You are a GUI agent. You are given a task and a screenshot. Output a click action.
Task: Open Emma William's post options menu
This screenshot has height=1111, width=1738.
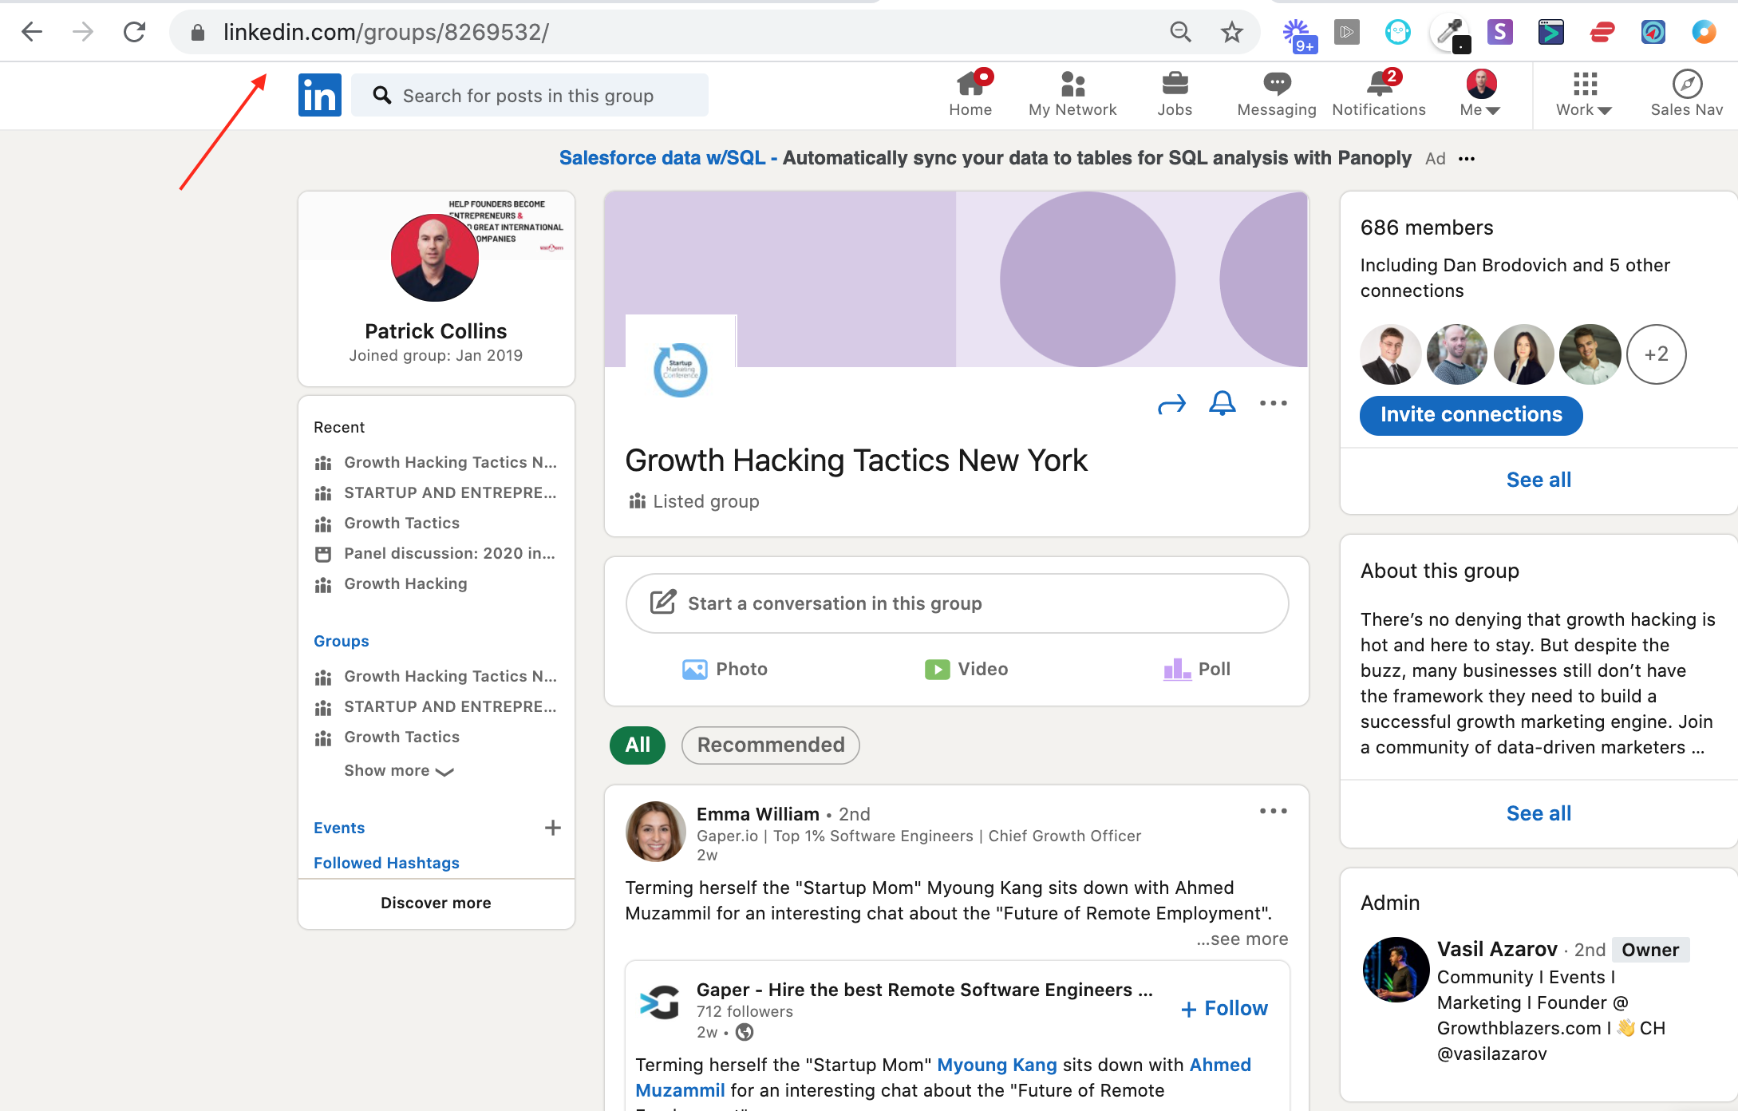[x=1274, y=811]
